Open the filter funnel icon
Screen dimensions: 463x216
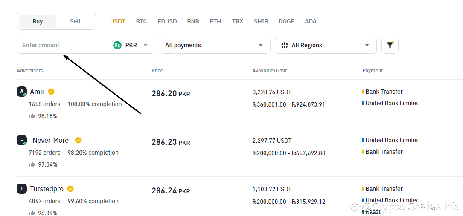click(x=390, y=45)
